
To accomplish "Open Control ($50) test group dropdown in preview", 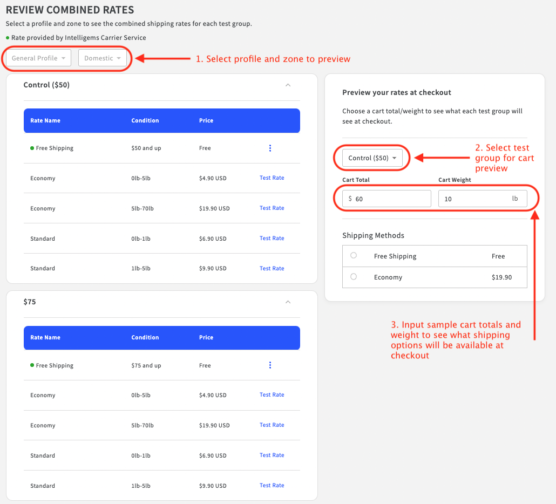I will (372, 158).
